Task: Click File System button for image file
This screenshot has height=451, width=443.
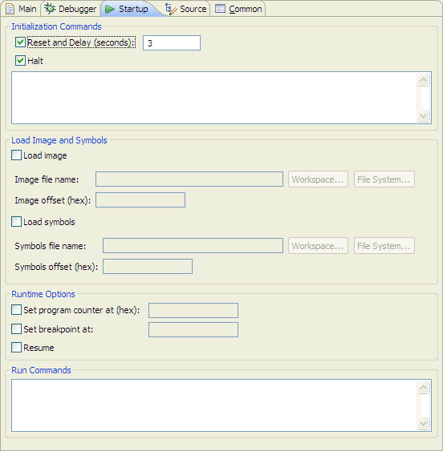Action: click(384, 179)
